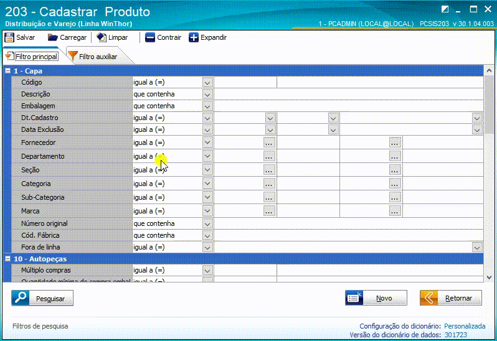Click first lookup button in Sub-Categoria row

pos(269,197)
